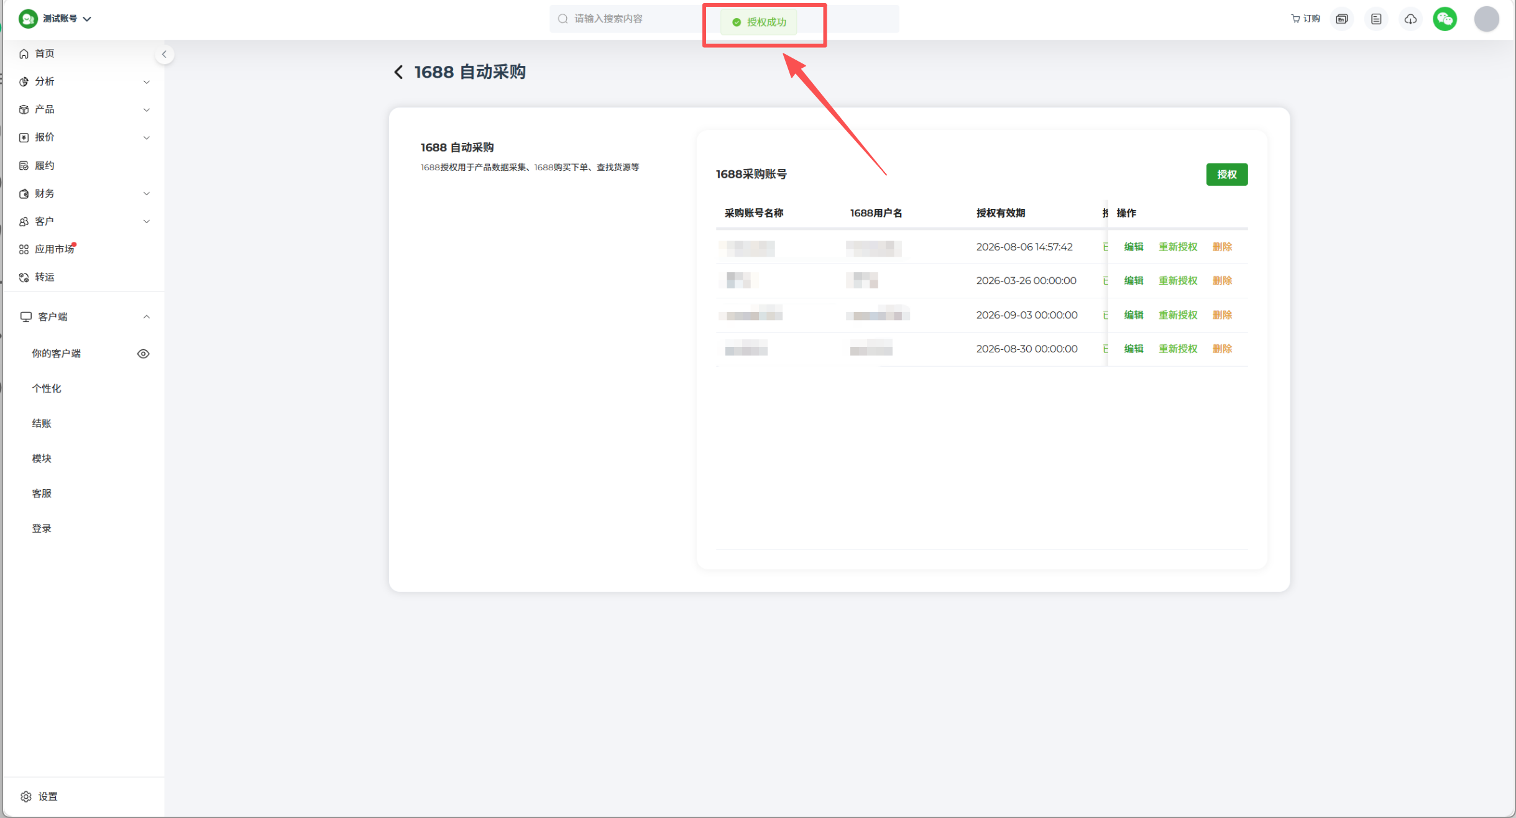Viewport: 1516px width, 818px height.
Task: Click the WeChat icon in top bar
Action: (1445, 19)
